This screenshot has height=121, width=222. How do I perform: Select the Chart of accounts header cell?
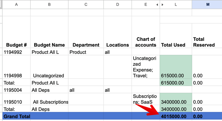click(x=146, y=32)
